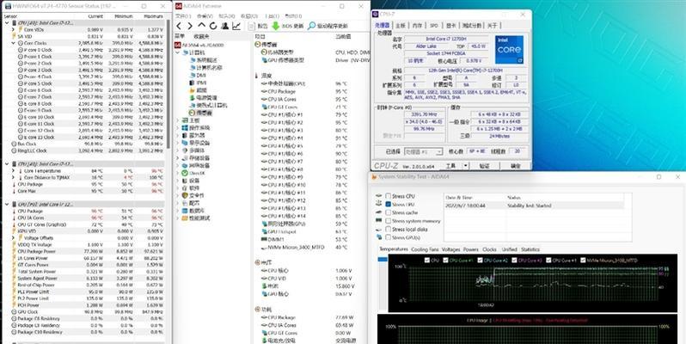Open the SPD tab in CPU-Z
The height and width of the screenshot is (344, 686).
(x=433, y=26)
